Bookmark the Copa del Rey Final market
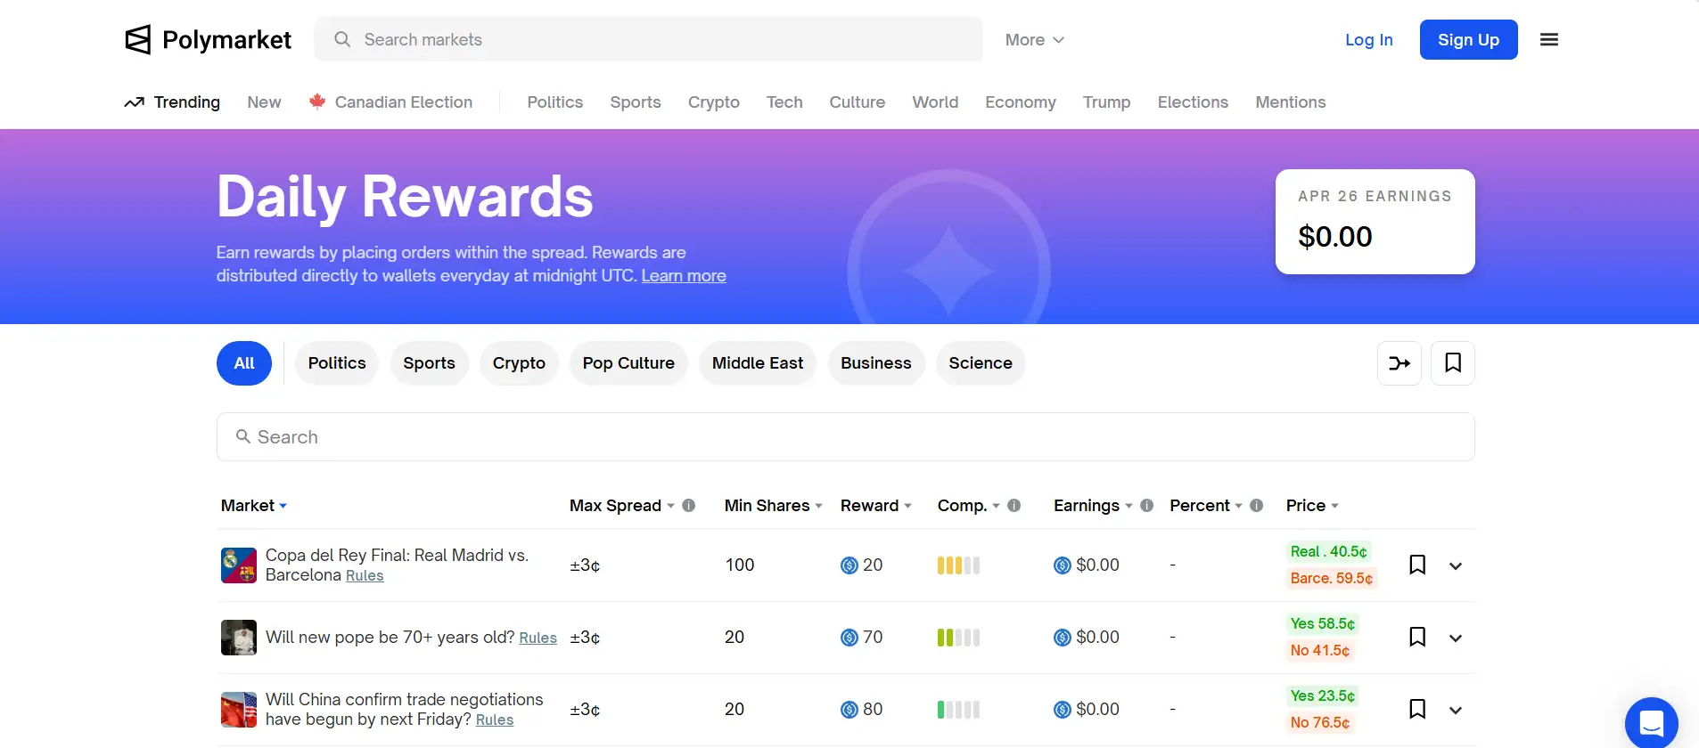 tap(1417, 565)
